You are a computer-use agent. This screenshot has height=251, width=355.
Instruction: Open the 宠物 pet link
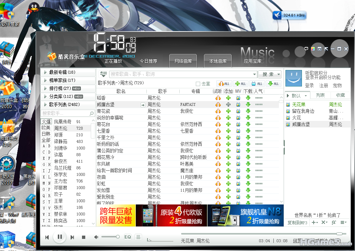(x=337, y=85)
